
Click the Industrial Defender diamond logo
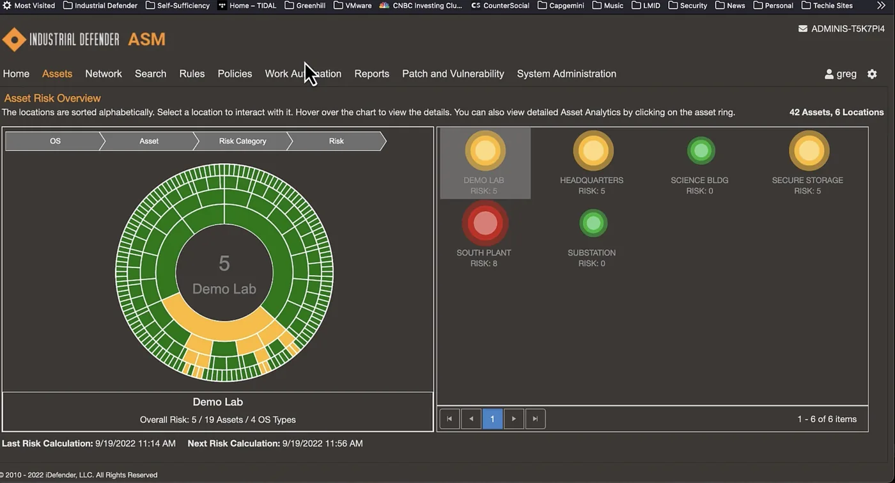pos(14,40)
